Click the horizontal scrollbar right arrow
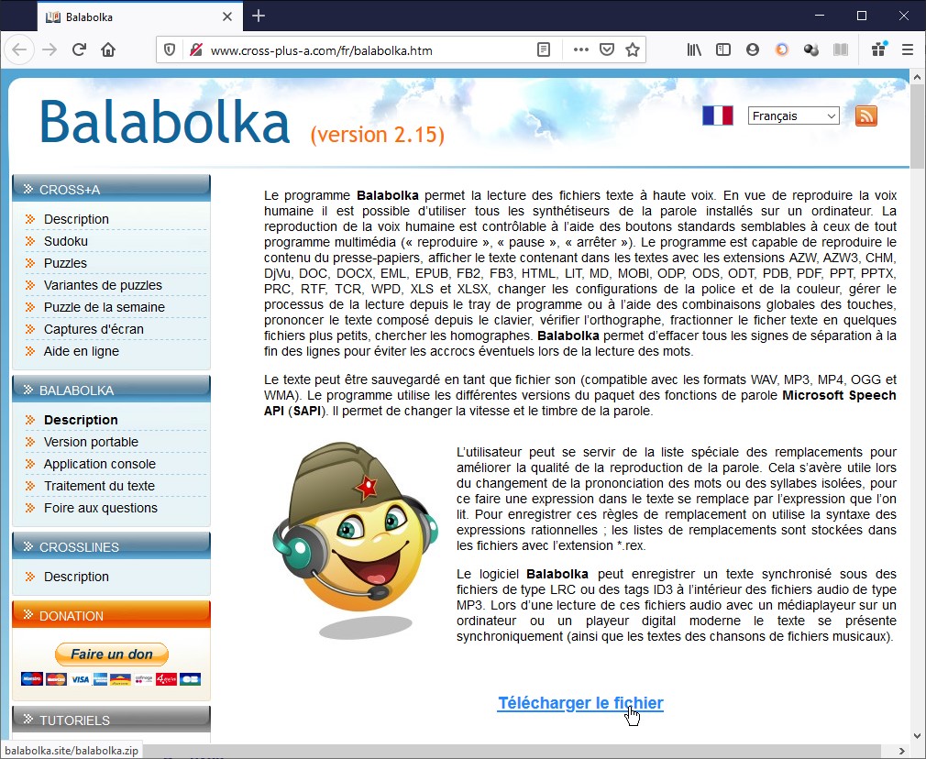This screenshot has width=926, height=759. (902, 751)
